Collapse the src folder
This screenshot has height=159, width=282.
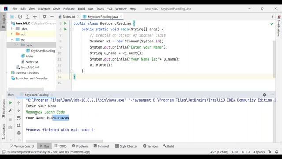(12, 39)
